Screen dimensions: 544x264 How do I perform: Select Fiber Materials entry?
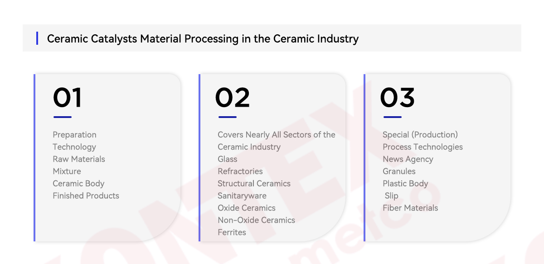tap(410, 208)
